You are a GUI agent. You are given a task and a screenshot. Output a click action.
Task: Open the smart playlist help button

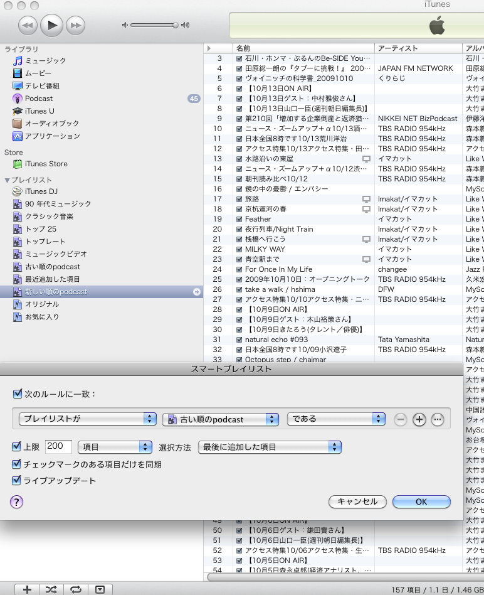point(17,501)
